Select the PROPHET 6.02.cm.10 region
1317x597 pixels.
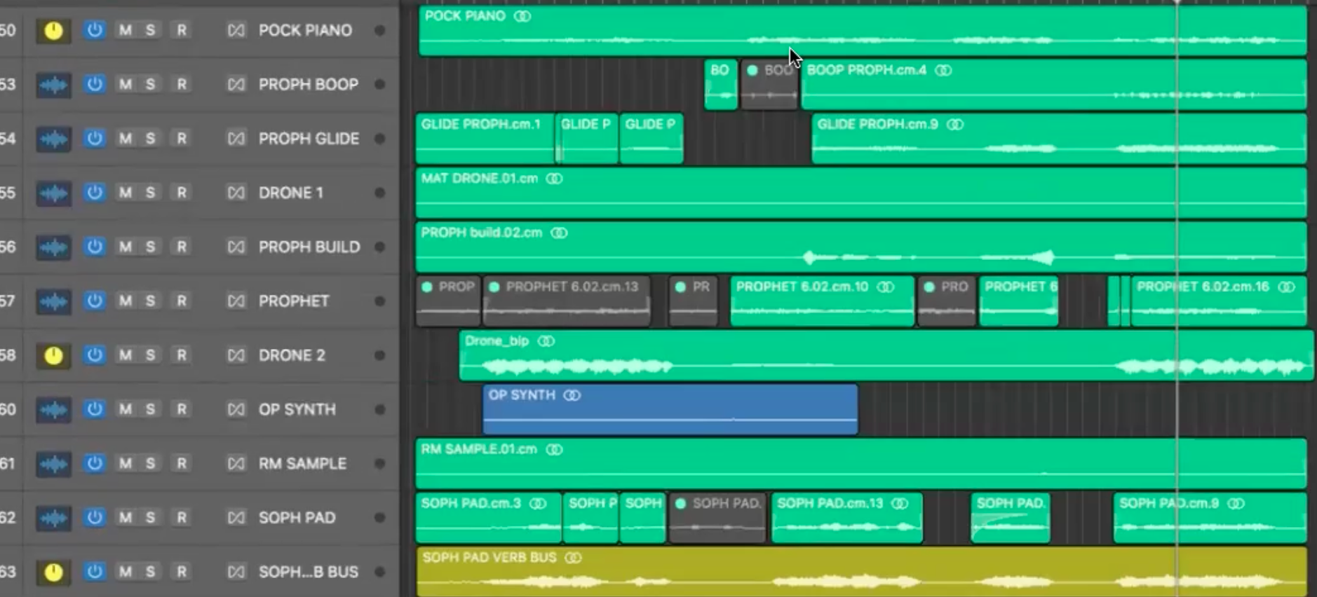point(822,301)
